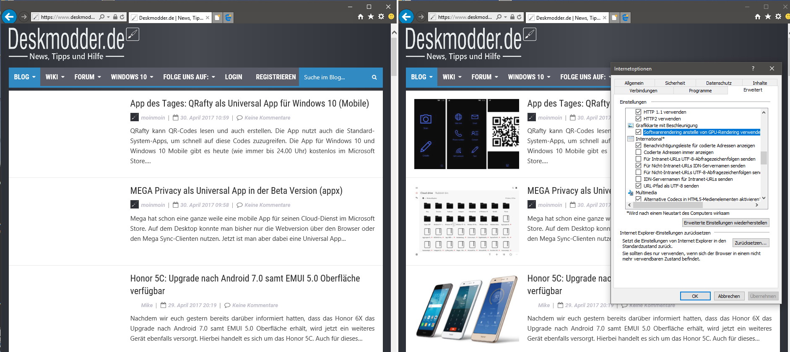Click the refresh icon in right address bar
This screenshot has height=352, width=790.
pyautogui.click(x=519, y=17)
